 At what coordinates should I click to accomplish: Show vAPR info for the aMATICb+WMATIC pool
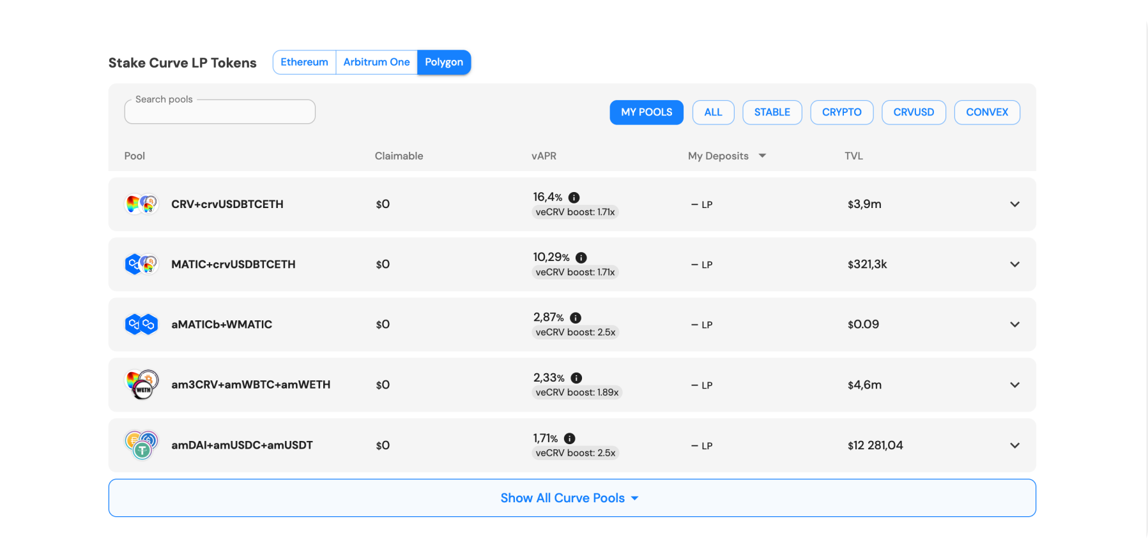coord(575,317)
